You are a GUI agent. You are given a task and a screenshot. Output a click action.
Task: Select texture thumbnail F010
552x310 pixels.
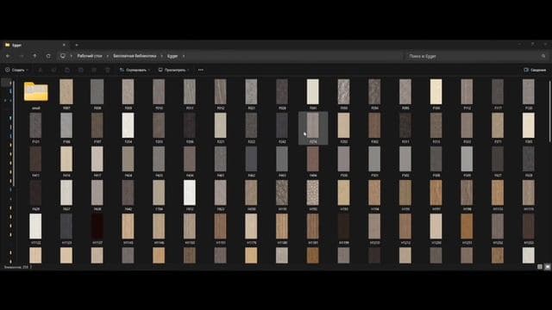point(159,92)
